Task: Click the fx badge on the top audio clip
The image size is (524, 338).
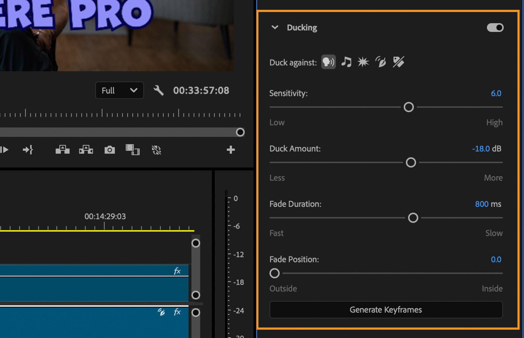Action: 177,270
